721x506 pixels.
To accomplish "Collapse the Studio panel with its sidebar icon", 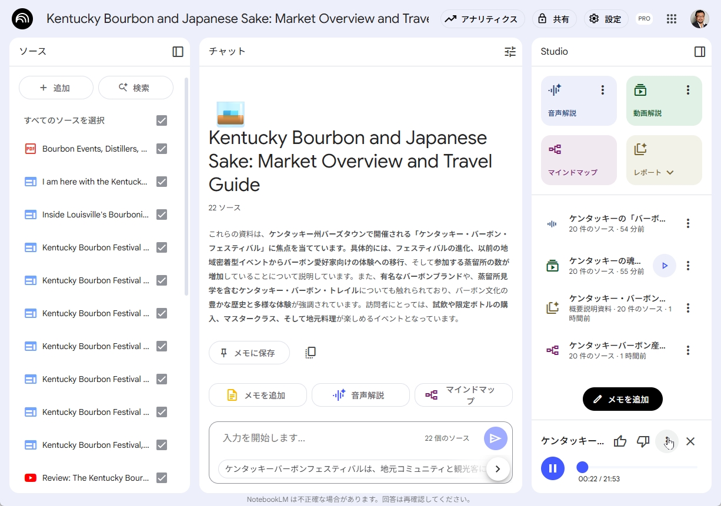I will tap(700, 52).
